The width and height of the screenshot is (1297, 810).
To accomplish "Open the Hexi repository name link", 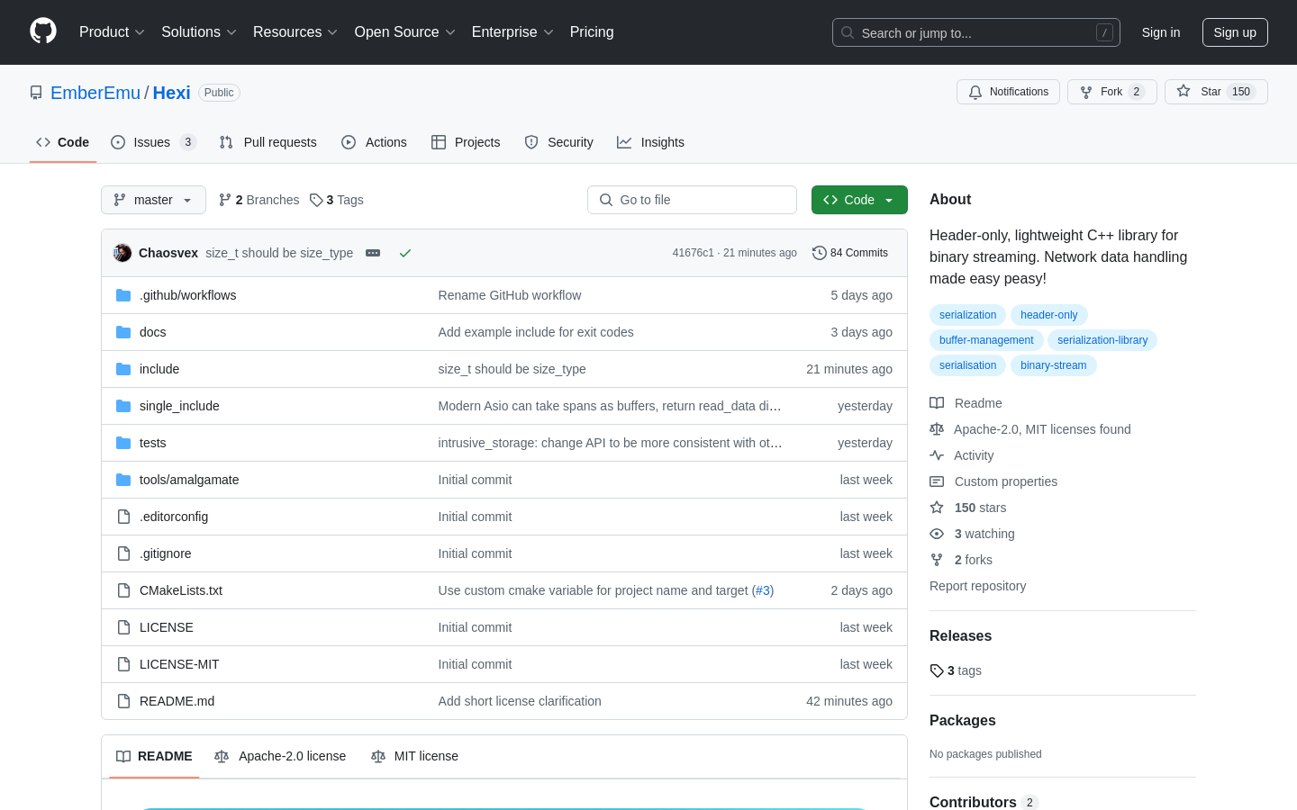I will [171, 93].
